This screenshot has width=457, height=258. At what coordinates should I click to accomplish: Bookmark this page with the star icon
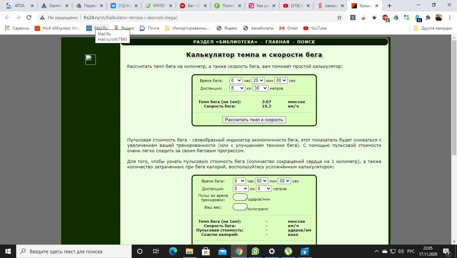[x=339, y=18]
